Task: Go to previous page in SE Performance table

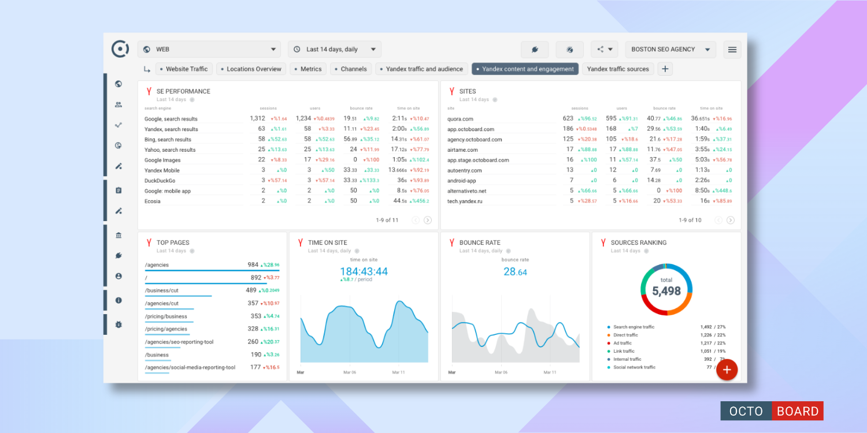Action: 416,220
